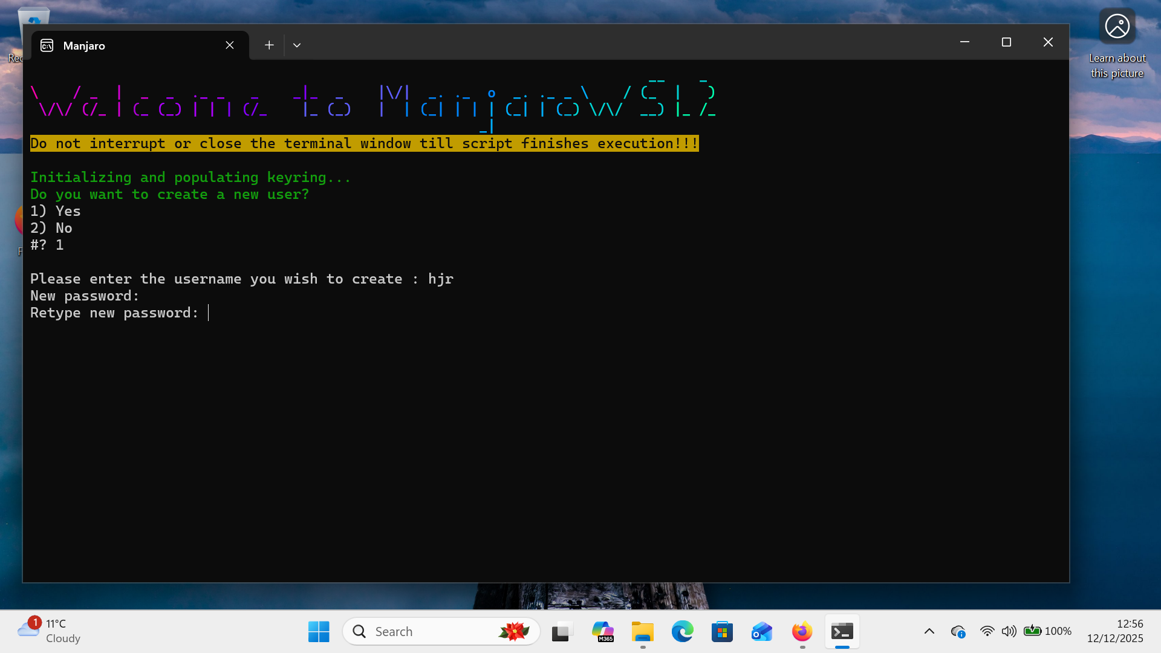This screenshot has height=653, width=1161.
Task: Open Wi-Fi network quick settings
Action: (987, 632)
